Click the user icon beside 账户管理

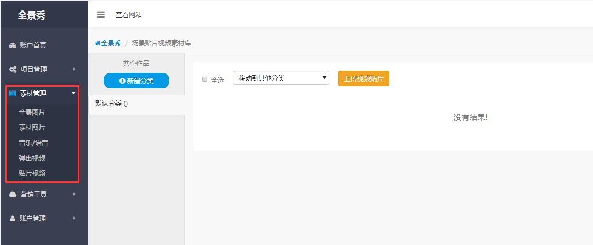pyautogui.click(x=13, y=218)
